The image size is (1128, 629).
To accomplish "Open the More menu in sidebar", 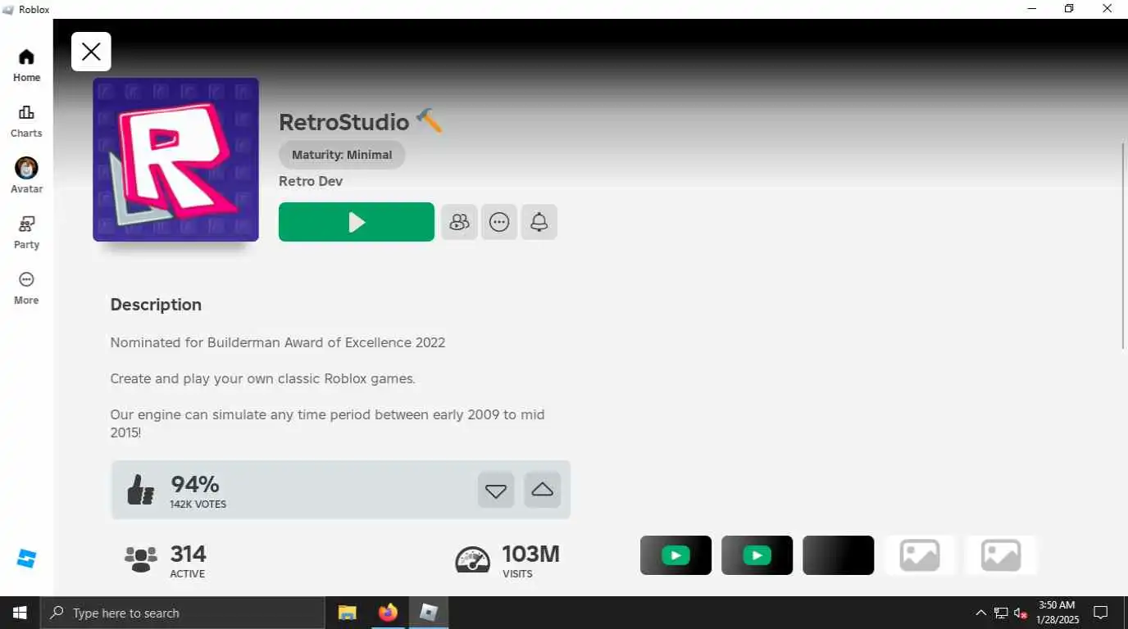I will tap(26, 288).
